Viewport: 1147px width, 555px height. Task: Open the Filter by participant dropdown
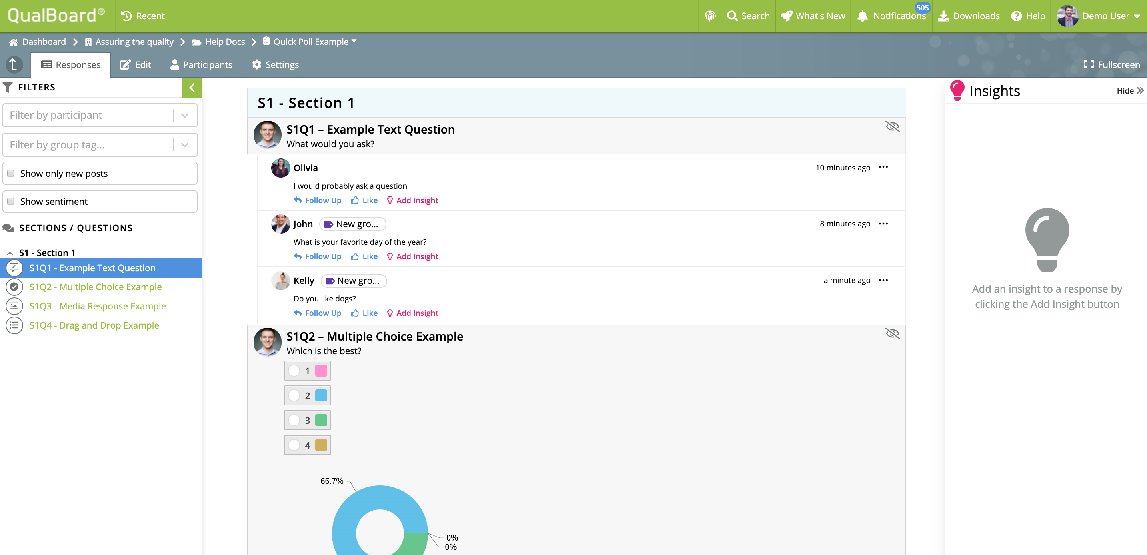tap(185, 115)
